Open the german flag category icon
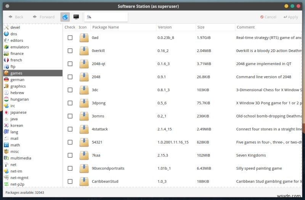 pos(6,79)
